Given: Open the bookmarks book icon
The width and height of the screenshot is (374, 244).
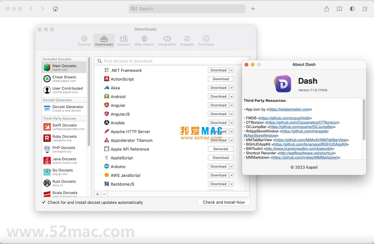Looking at the screenshot, I should tap(339, 9).
